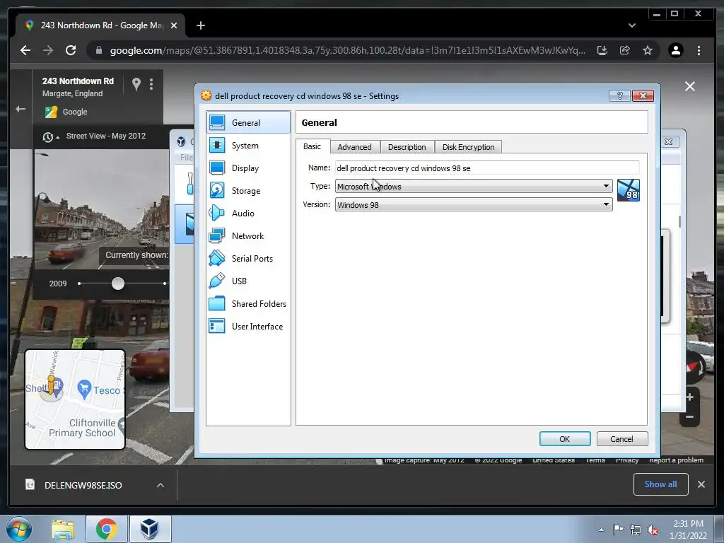This screenshot has width=724, height=543.
Task: Click the Settings dialog help question mark
Action: [x=619, y=95]
